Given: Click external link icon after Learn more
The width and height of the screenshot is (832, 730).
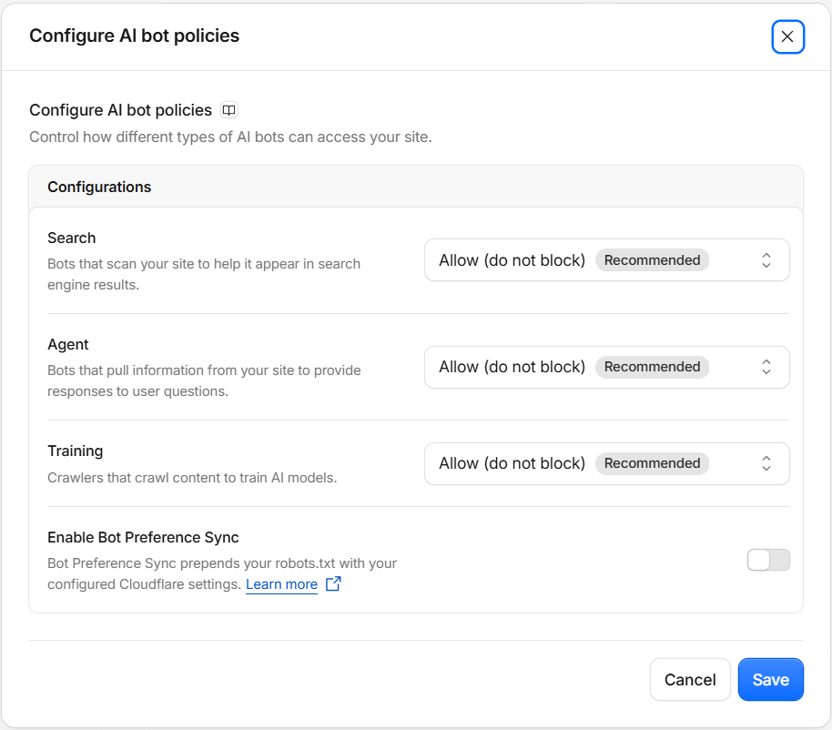Looking at the screenshot, I should coord(333,583).
